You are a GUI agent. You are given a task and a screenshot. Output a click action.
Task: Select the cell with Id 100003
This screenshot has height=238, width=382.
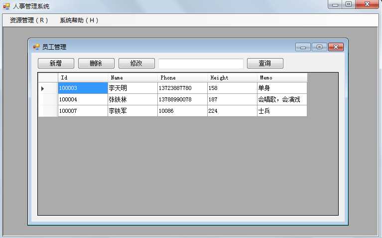coord(83,88)
